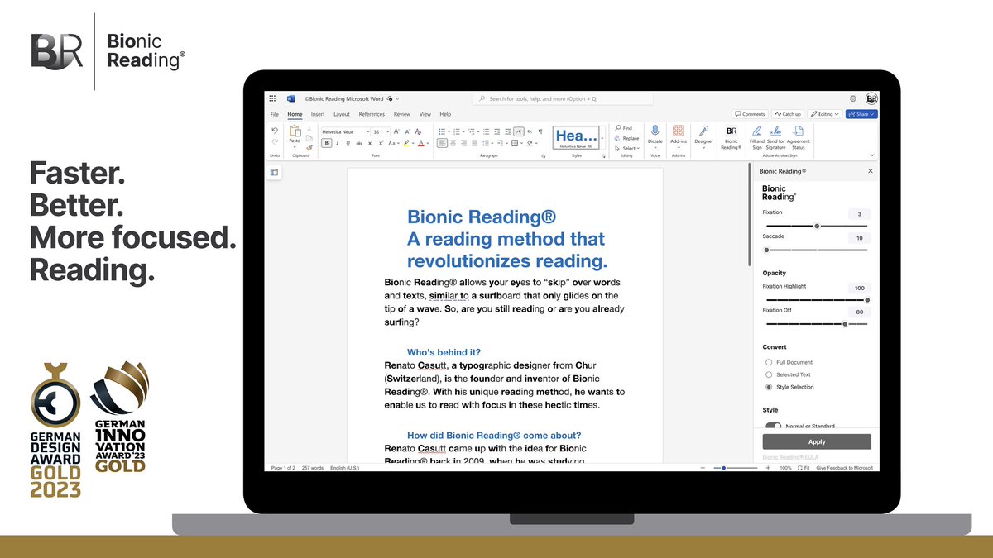Select the Format Painter brush icon
This screenshot has width=993, height=558.
coord(309,147)
